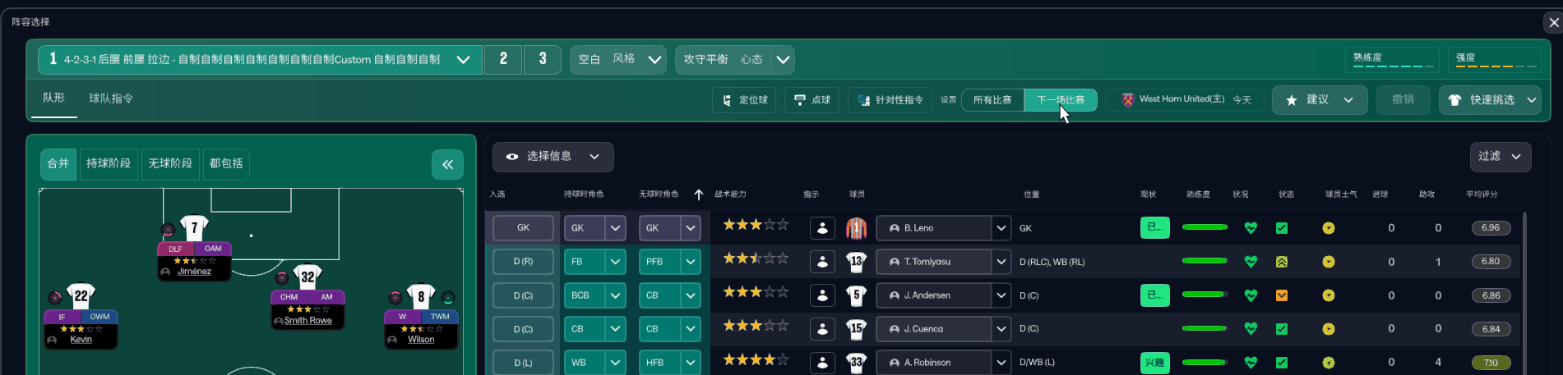The image size is (1563, 375).
Task: Click Jiménez's number 7 shirt on pitch
Action: tap(194, 227)
